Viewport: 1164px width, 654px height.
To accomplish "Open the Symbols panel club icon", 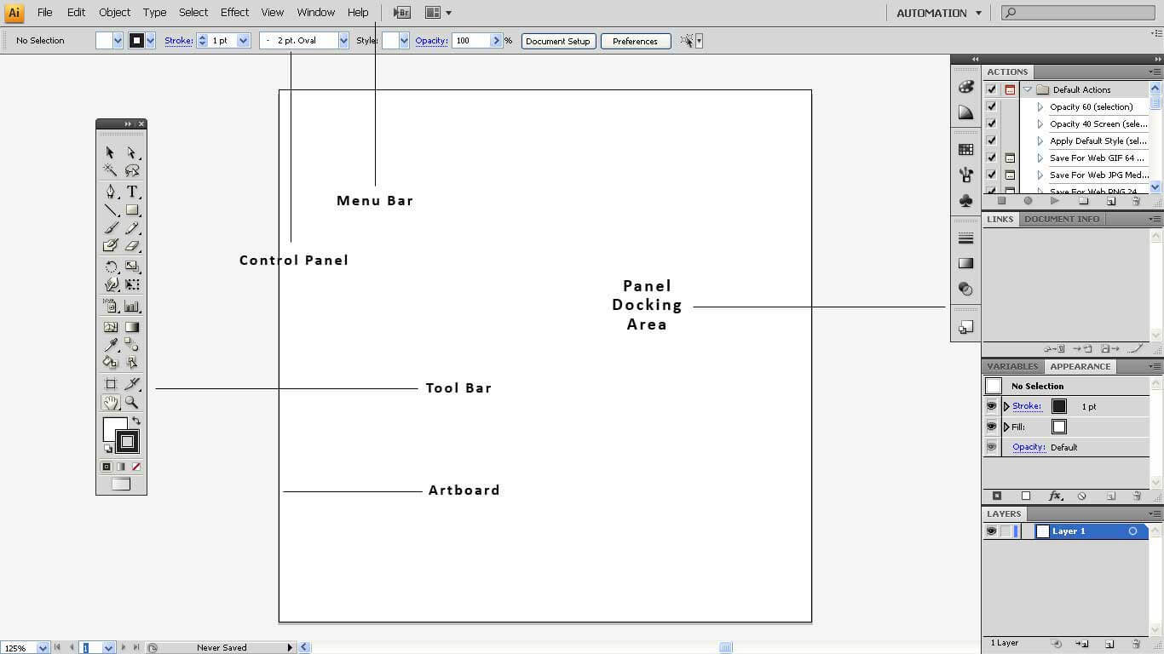I will tap(965, 200).
